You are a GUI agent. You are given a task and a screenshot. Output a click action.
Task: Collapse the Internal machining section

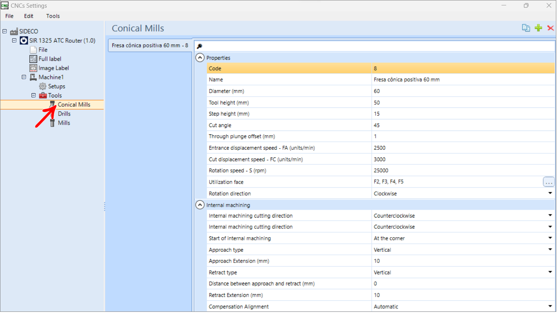point(200,205)
